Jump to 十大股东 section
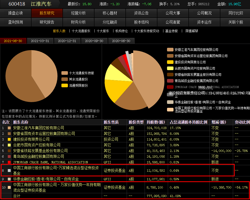Screen dimensions: 250x200 [103, 31]
